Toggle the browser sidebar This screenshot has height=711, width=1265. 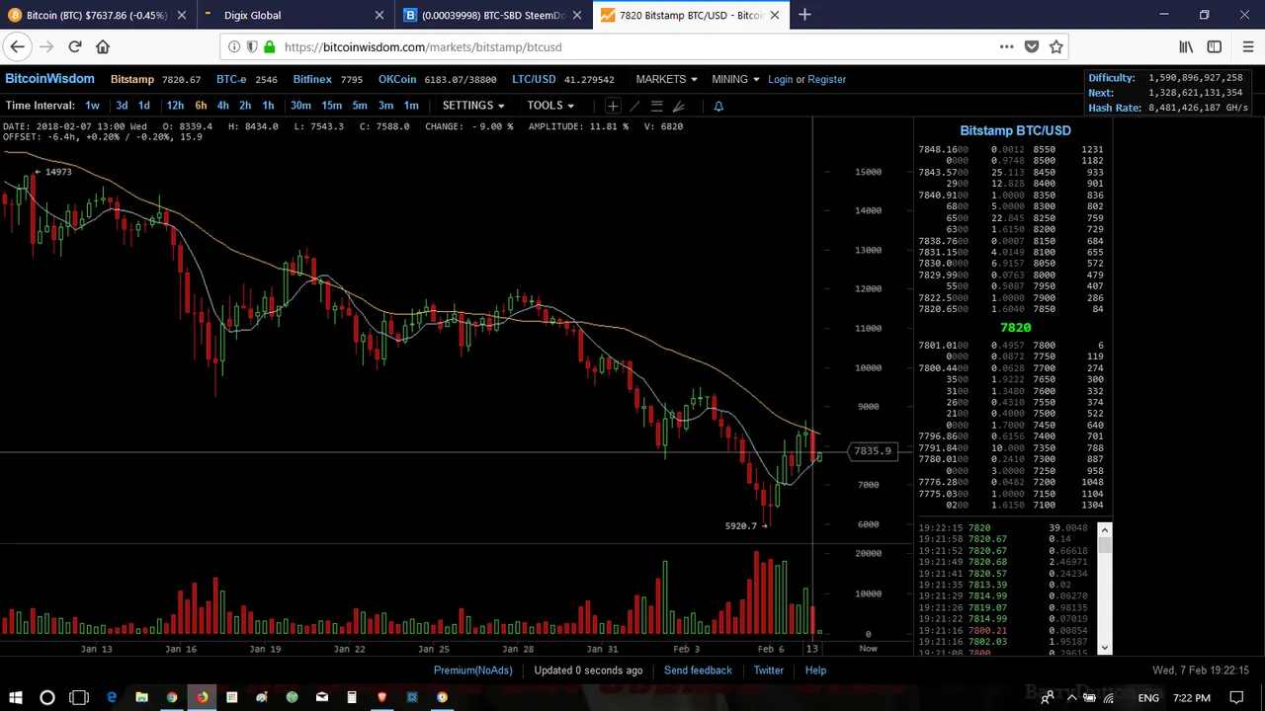pyautogui.click(x=1215, y=46)
